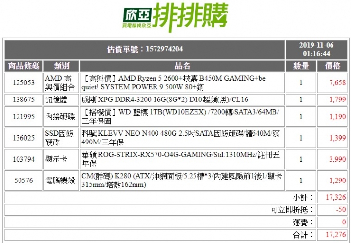Select barcode 103794

click(24, 159)
